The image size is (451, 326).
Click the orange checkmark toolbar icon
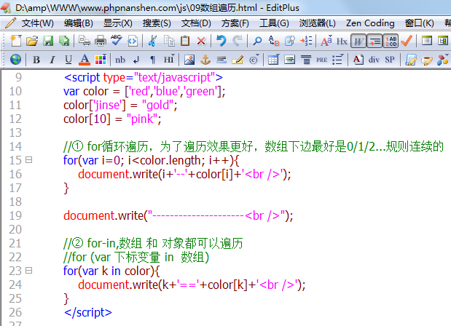(x=407, y=41)
